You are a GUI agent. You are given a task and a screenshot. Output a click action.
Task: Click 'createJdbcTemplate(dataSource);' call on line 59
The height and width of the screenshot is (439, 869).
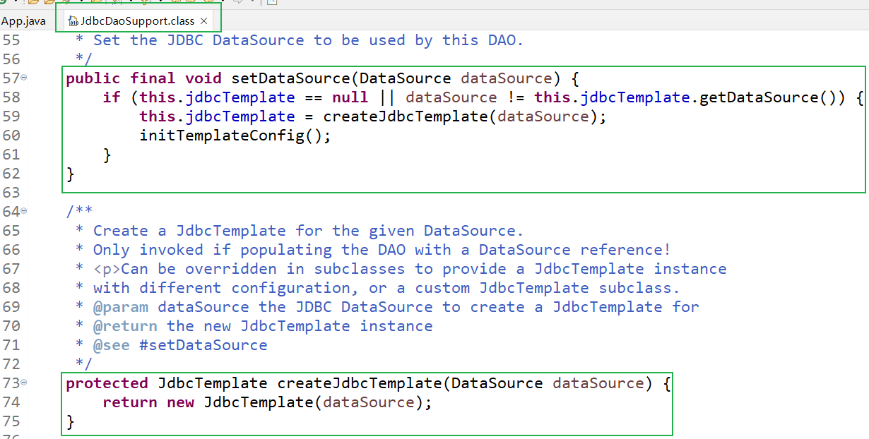[x=465, y=116]
